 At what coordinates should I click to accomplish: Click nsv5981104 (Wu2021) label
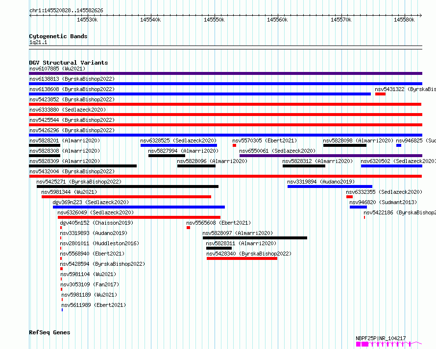click(88, 274)
